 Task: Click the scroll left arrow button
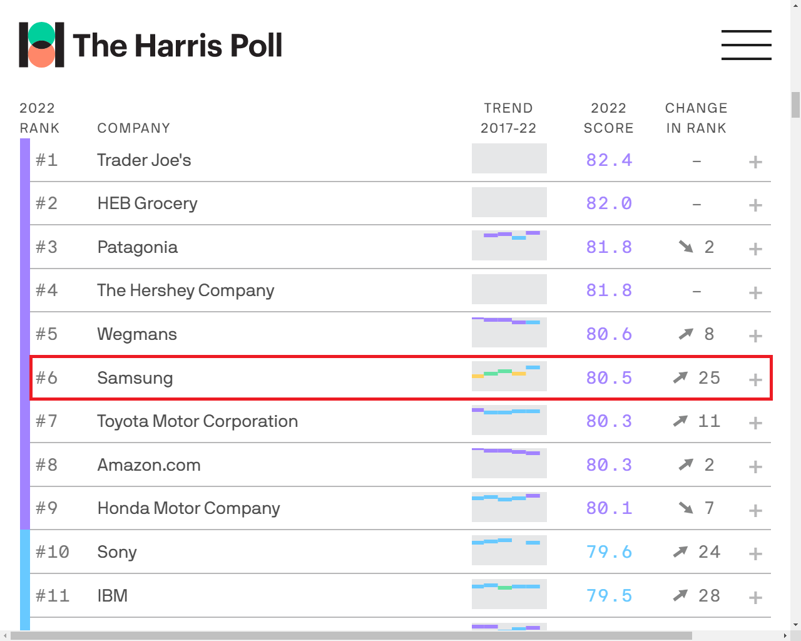(x=5, y=636)
